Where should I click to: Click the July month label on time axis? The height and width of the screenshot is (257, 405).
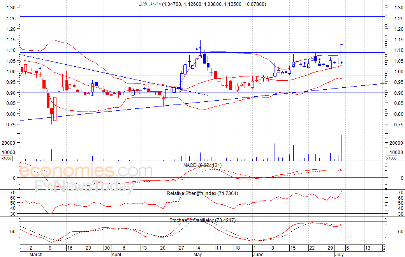[340, 254]
